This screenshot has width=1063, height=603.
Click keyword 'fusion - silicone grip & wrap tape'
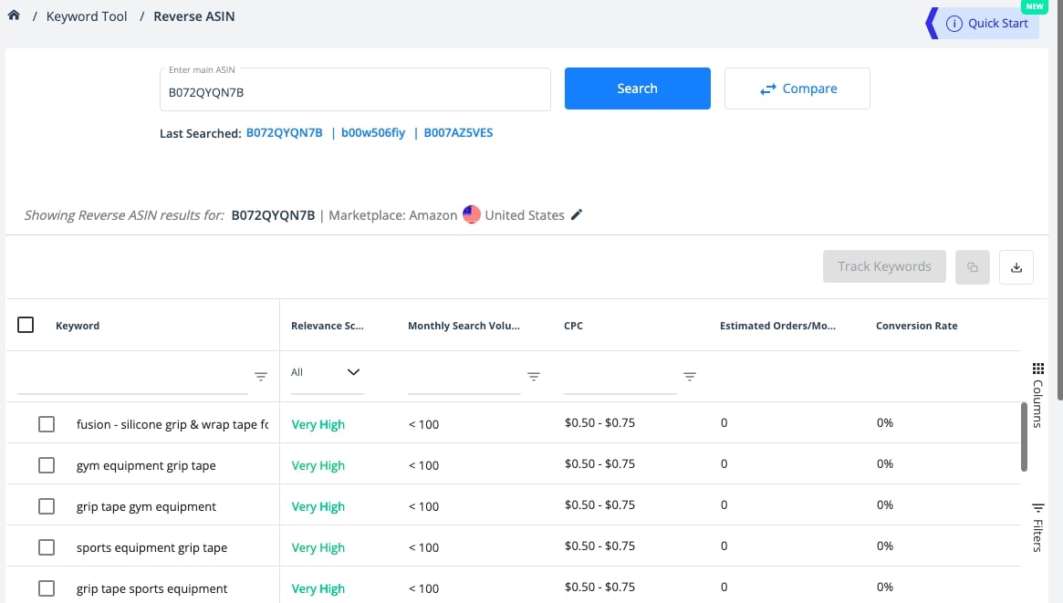[172, 425]
